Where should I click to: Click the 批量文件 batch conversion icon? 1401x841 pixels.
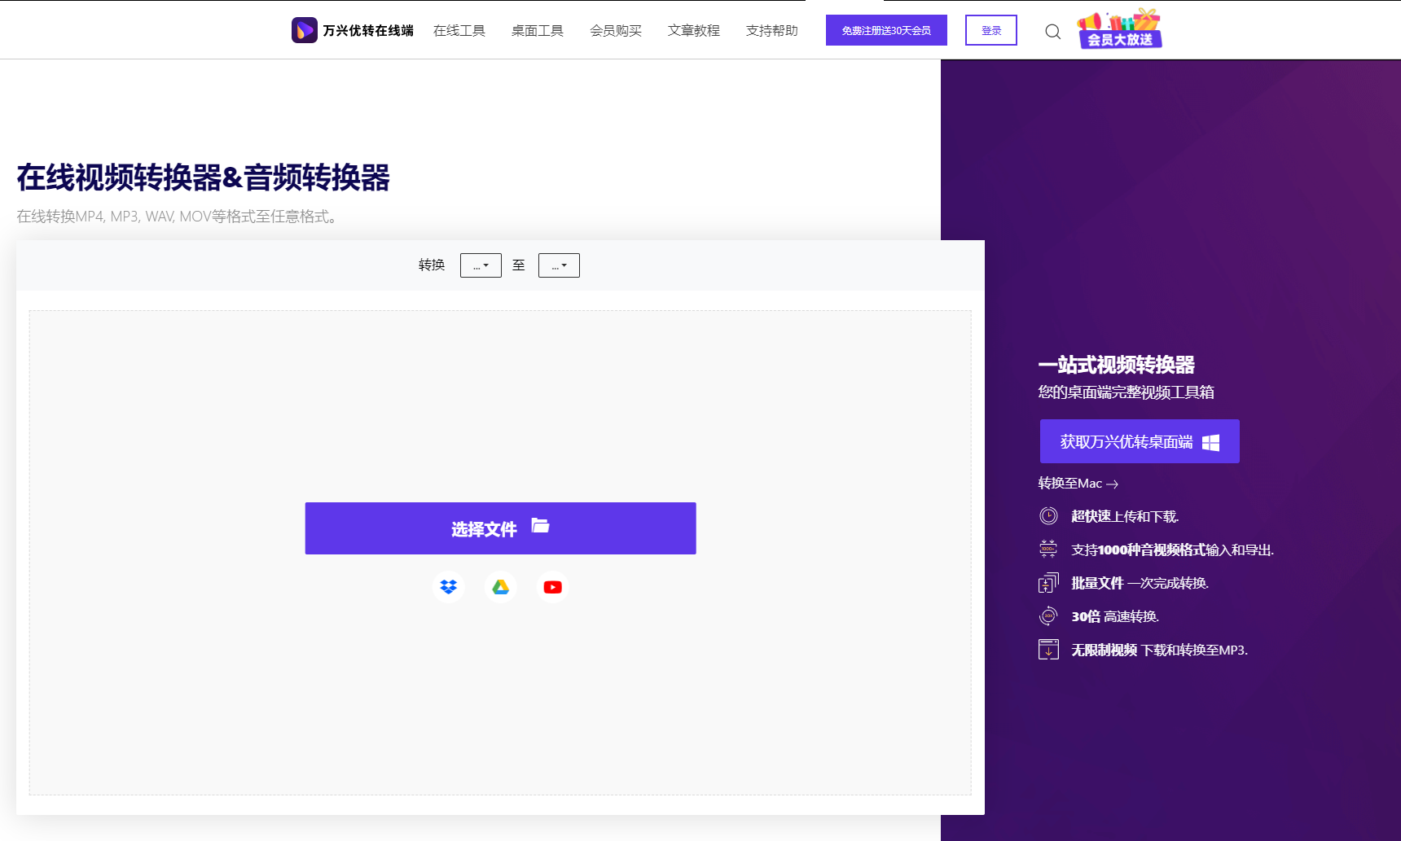(x=1049, y=583)
